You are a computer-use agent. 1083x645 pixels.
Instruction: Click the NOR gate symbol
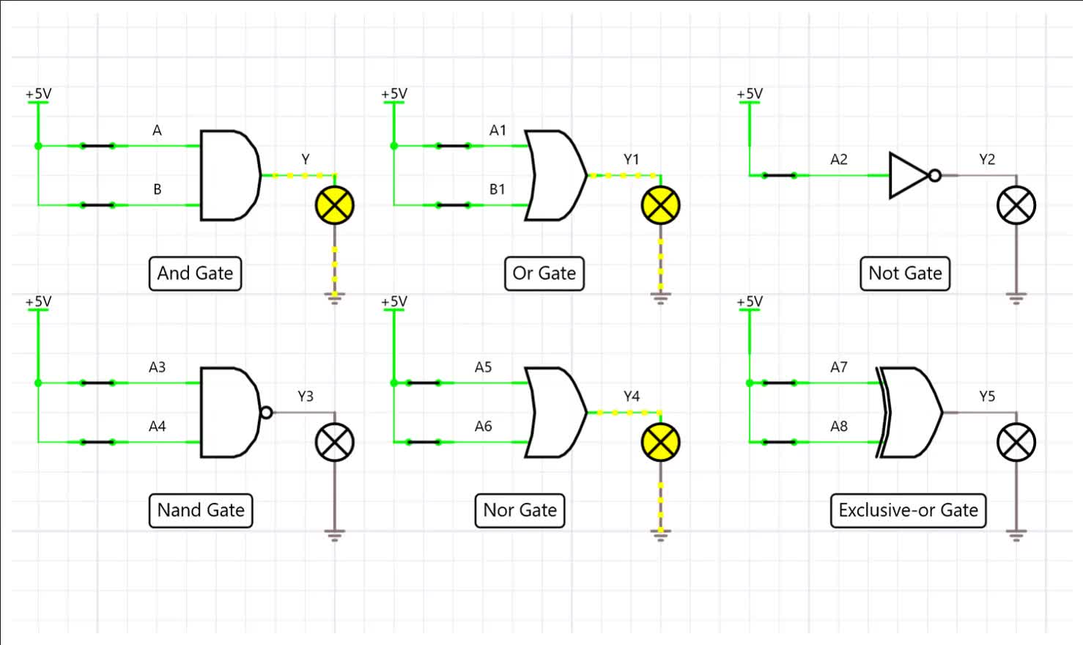(556, 413)
